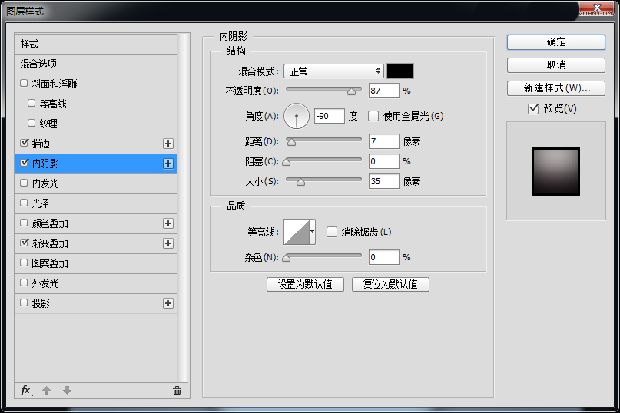Click the plus icon next to 颜色叠加
Image resolution: width=620 pixels, height=413 pixels.
(x=168, y=223)
